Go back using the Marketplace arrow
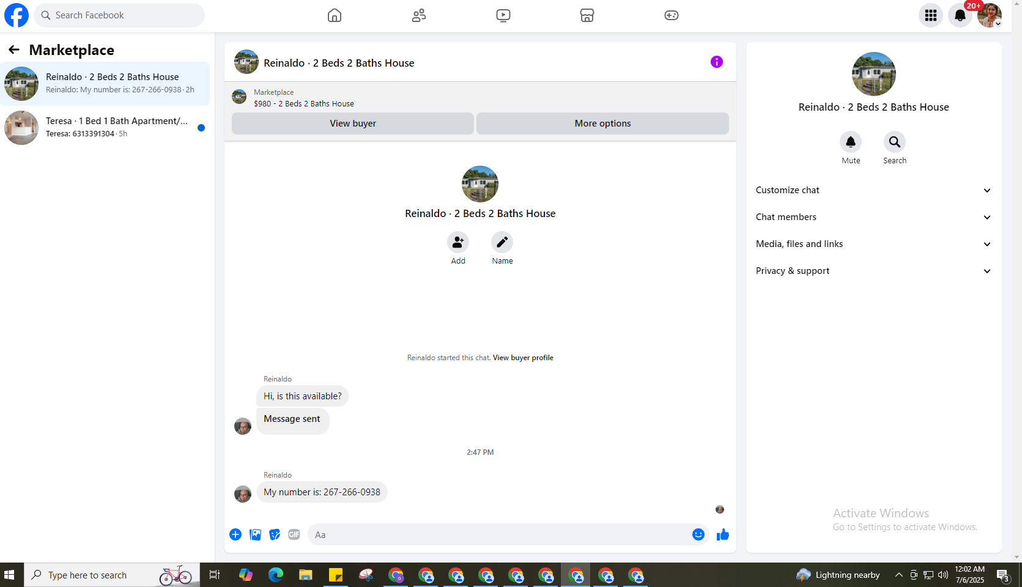This screenshot has height=587, width=1022. coord(14,50)
